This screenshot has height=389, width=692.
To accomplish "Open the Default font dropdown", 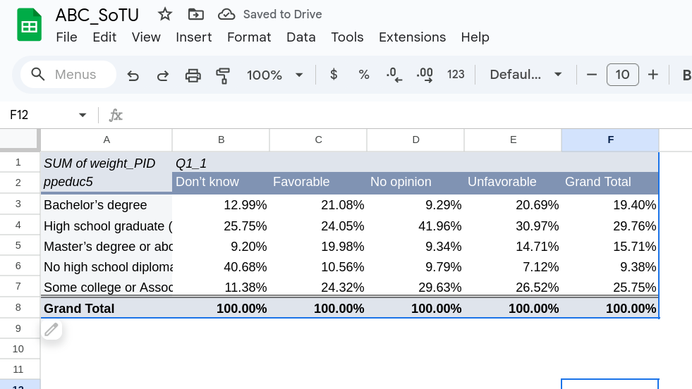I will (x=526, y=75).
